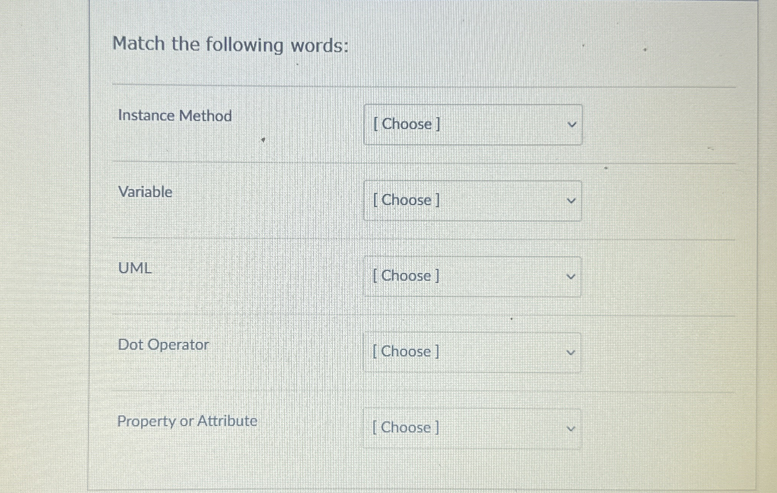Open the UML answer dropdown
Image resolution: width=777 pixels, height=493 pixels.
(472, 276)
